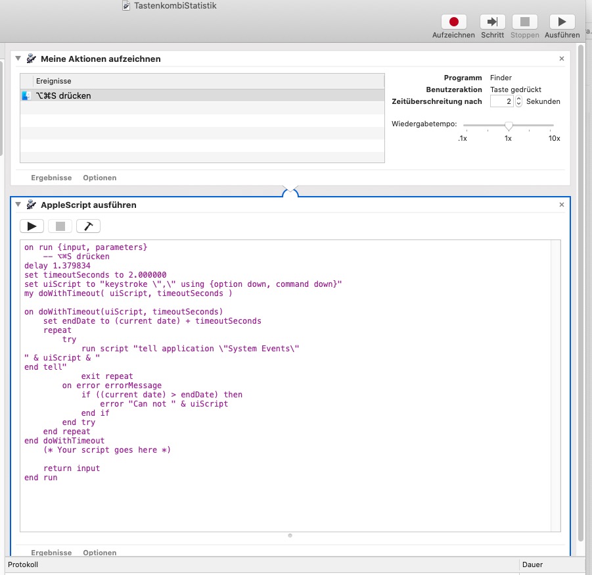Collapse the AppleScript ausführen action
This screenshot has width=592, height=575.
point(18,205)
